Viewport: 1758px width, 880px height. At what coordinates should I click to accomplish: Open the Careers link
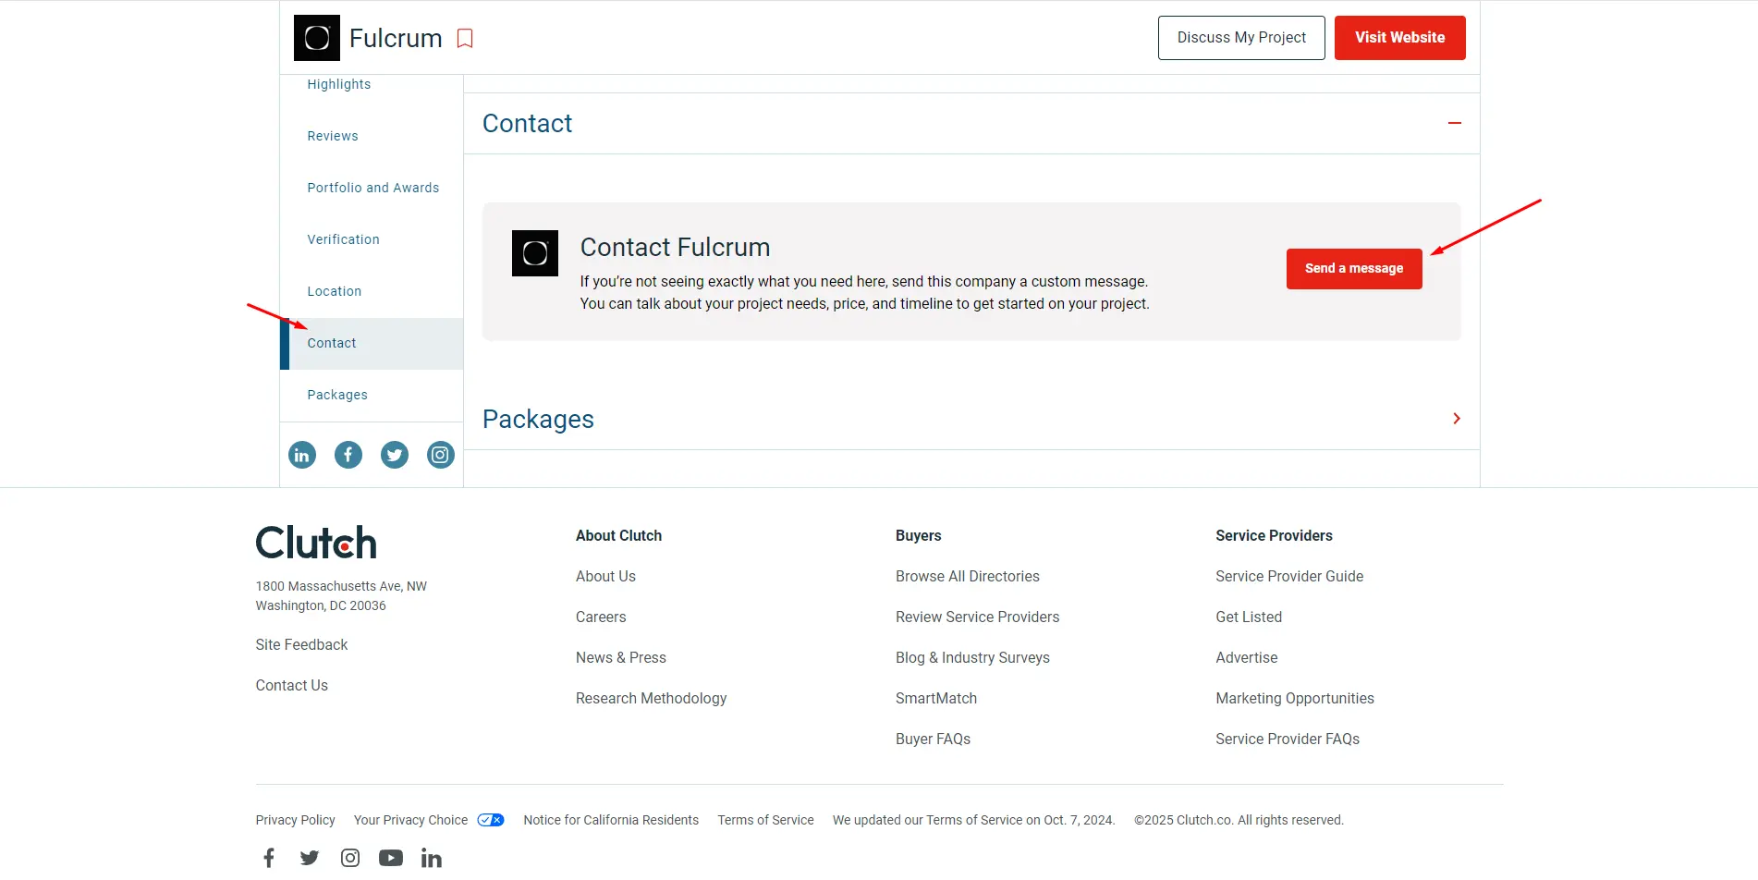pyautogui.click(x=601, y=617)
